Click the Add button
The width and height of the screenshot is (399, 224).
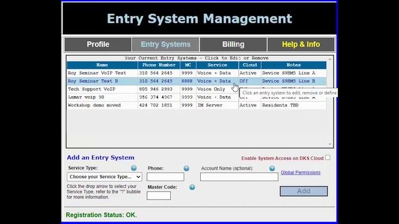point(304,191)
